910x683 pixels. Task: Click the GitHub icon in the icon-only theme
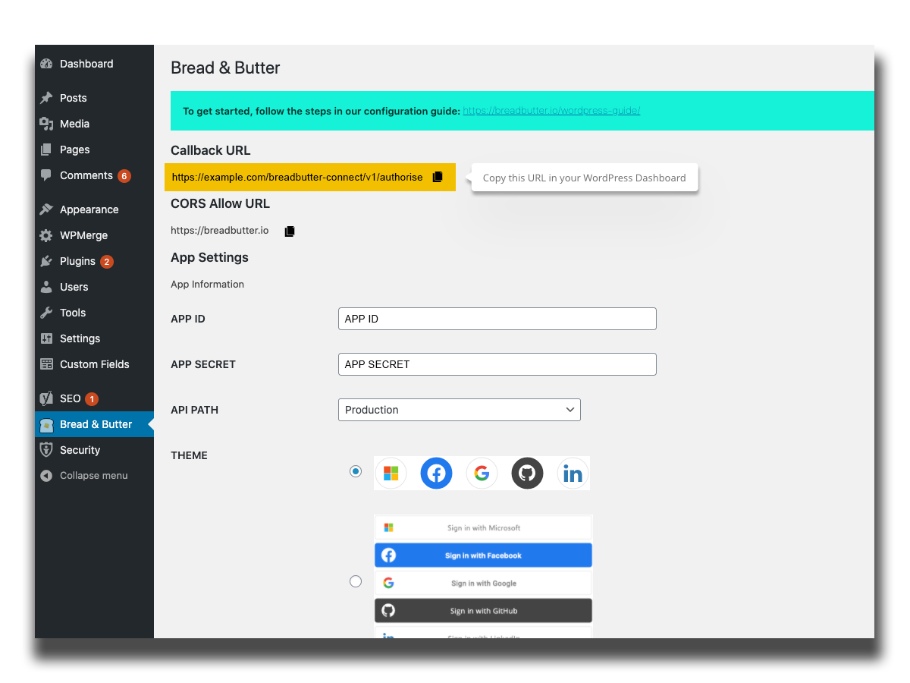point(527,472)
